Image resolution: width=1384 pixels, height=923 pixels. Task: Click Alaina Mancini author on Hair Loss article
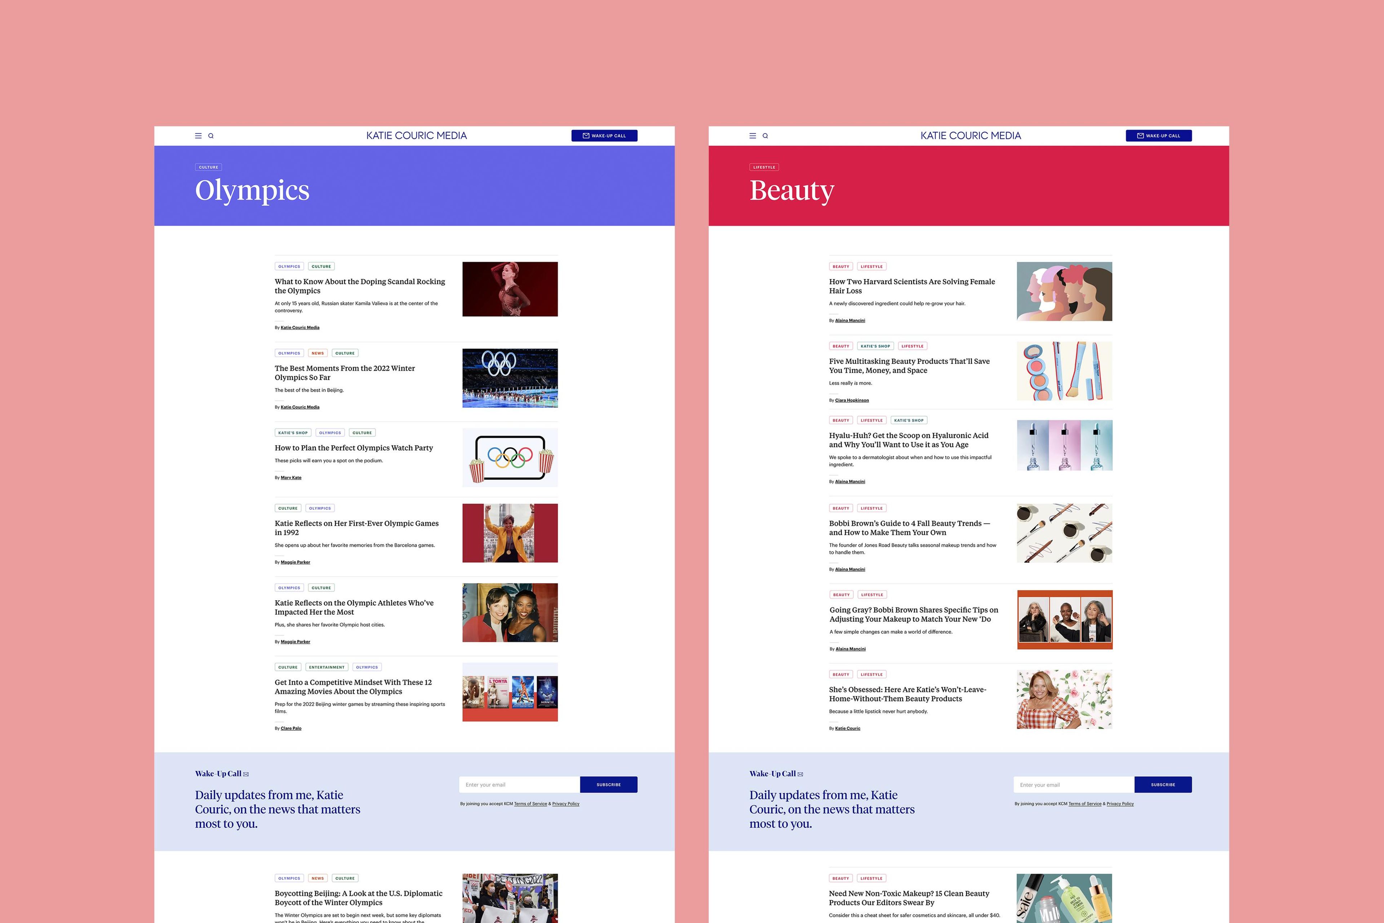click(850, 320)
